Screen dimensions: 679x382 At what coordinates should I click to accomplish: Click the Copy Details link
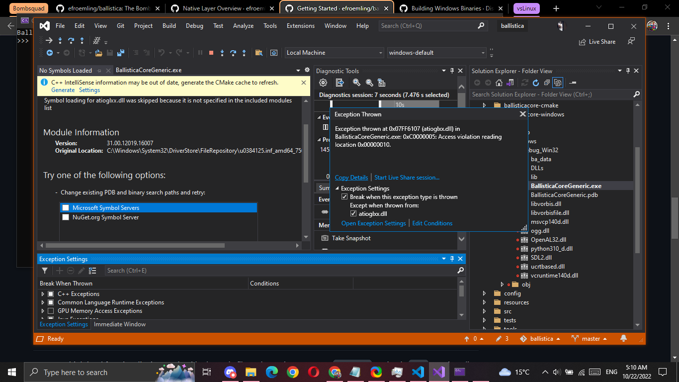pyautogui.click(x=351, y=177)
